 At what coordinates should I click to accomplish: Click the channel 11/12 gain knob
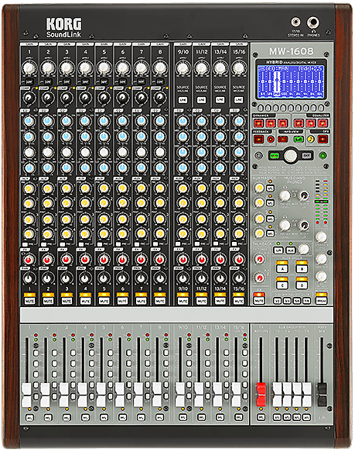pos(201,68)
